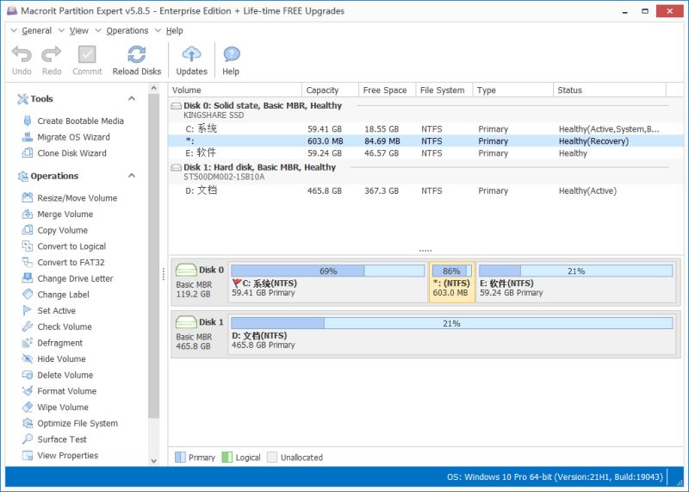
Task: Click Format Volume link in sidebar
Action: pos(66,391)
